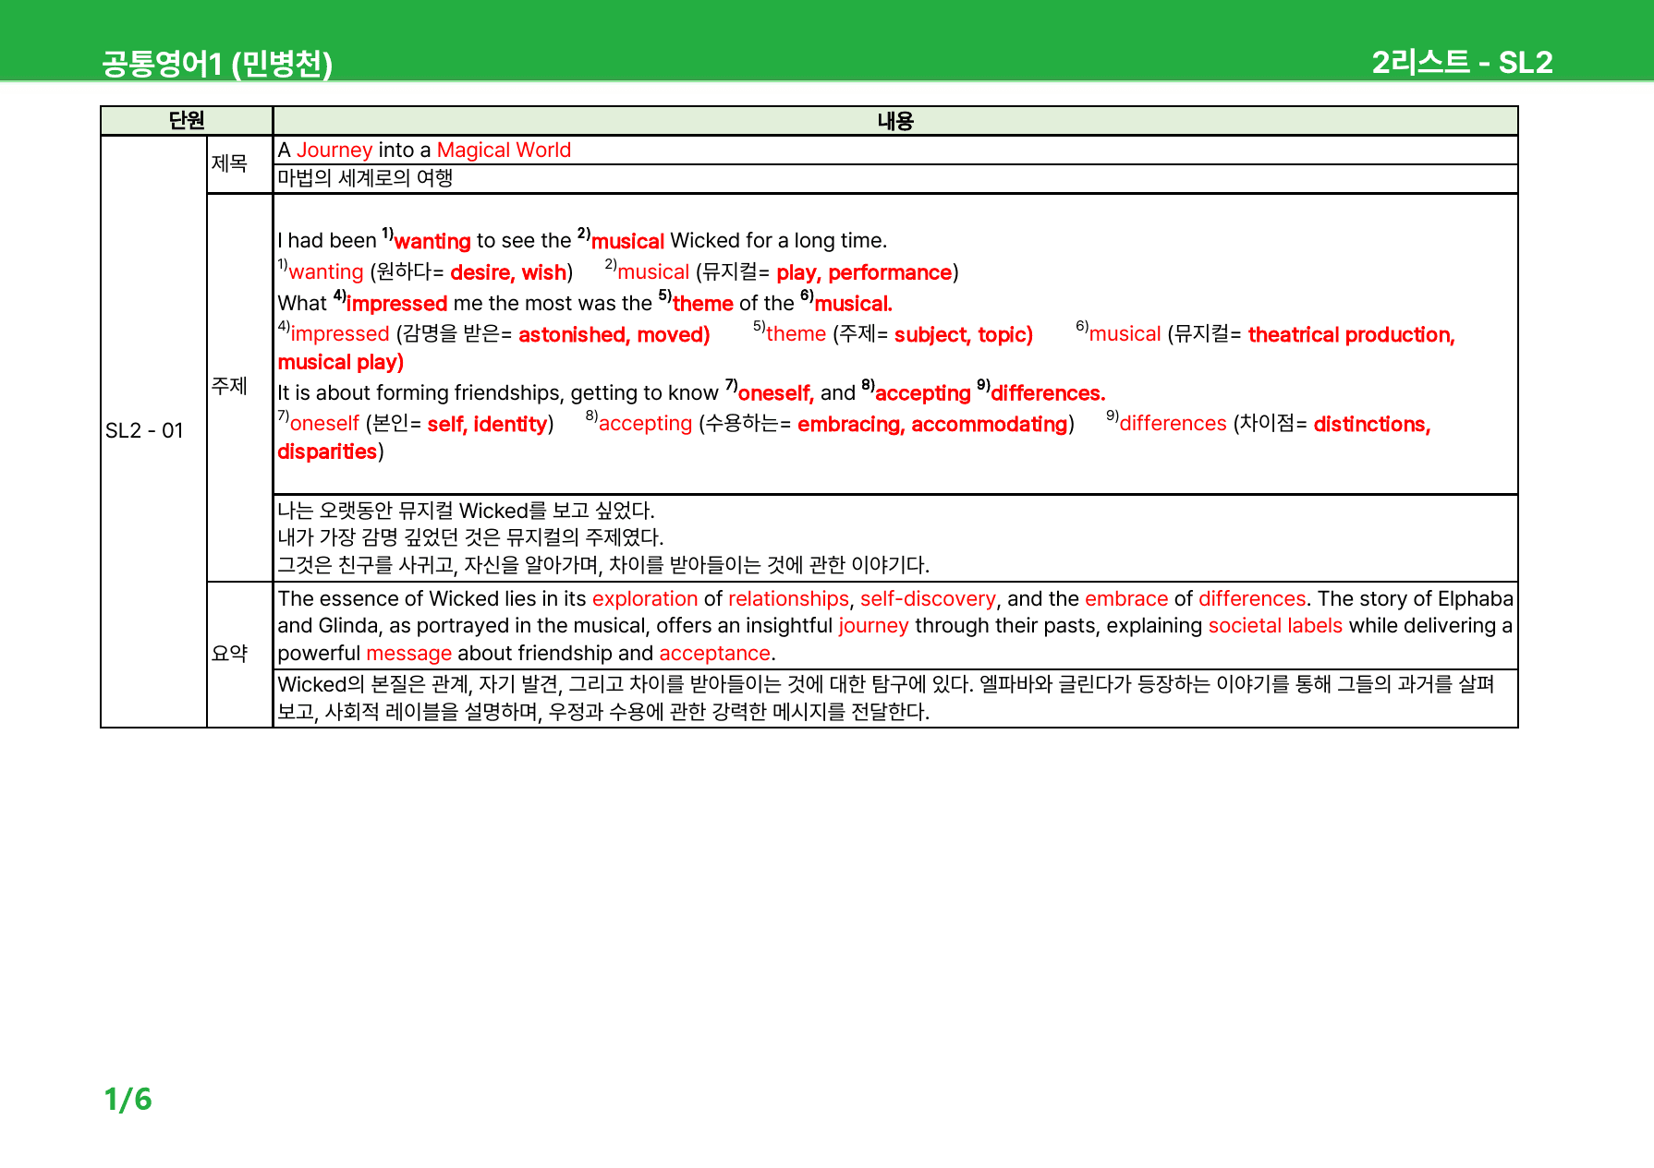1654x1168 pixels.
Task: Click the sentence starting 'I had been wanting'
Action: (582, 240)
